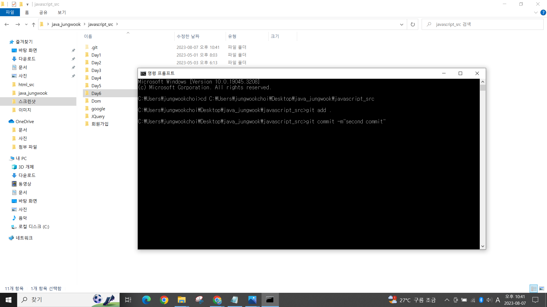Click the javascript_src search field
This screenshot has height=307, width=547.
pos(484,24)
